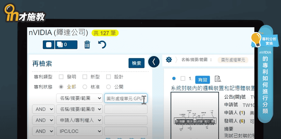
Task: Collapse the search panel with left chevron
Action: coord(154,61)
